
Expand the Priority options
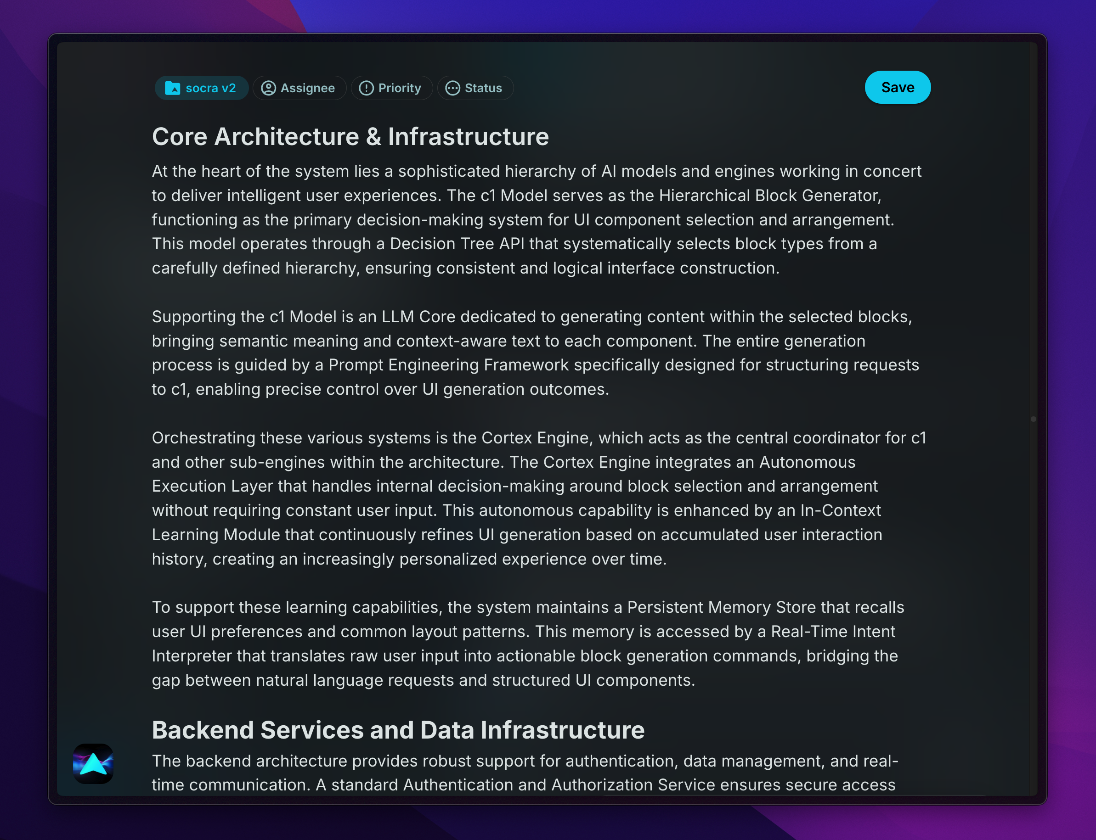click(399, 88)
